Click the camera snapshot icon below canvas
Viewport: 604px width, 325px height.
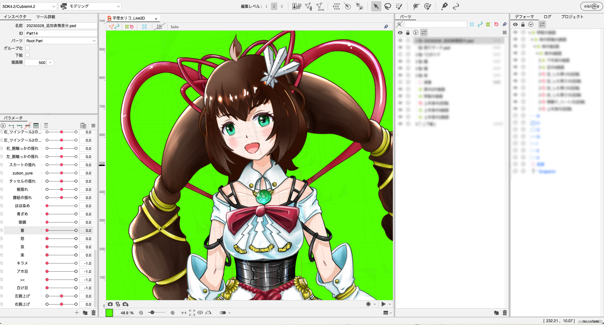pos(110,304)
